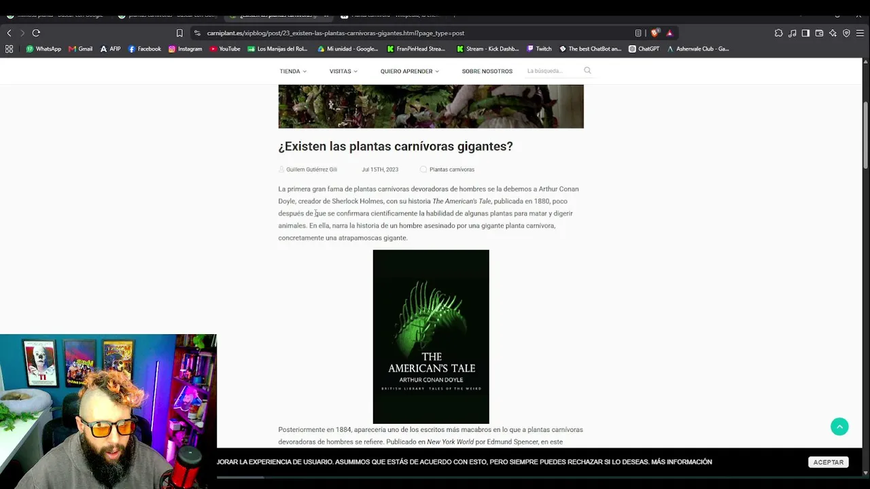Click the Brave Rewards triangle icon
This screenshot has height=489, width=870.
click(669, 33)
